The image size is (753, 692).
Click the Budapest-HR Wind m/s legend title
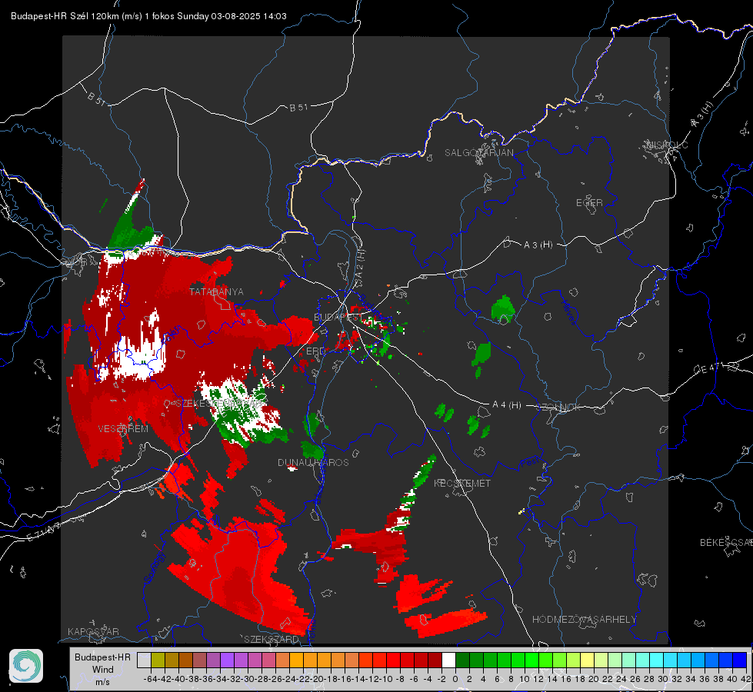pyautogui.click(x=103, y=670)
